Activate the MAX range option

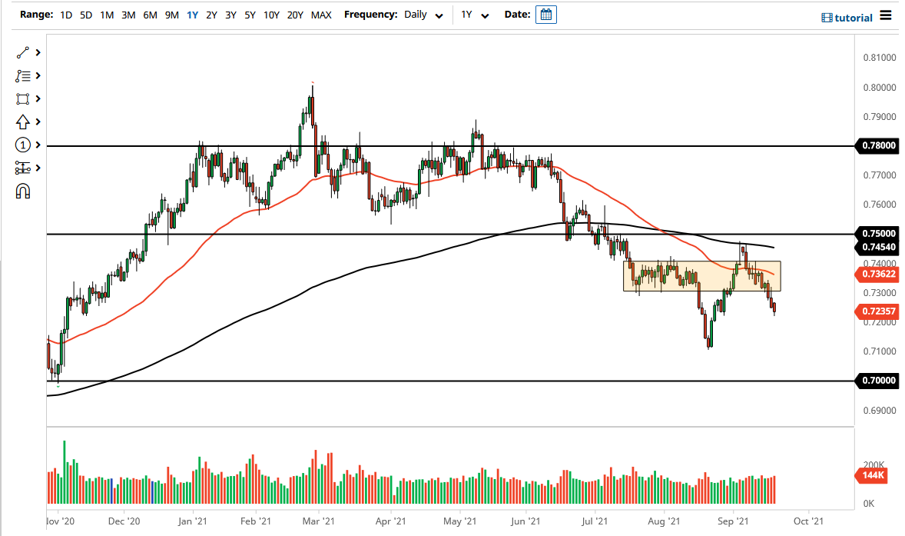(321, 15)
